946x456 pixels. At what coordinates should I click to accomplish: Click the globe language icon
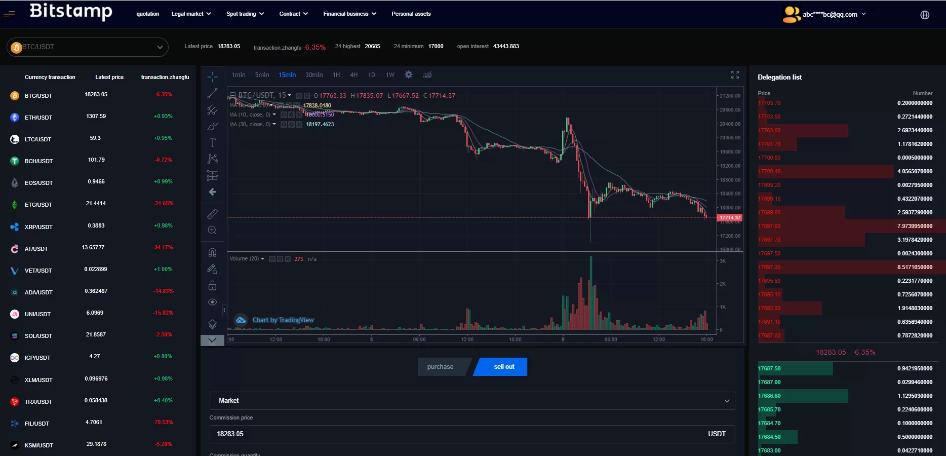925,15
